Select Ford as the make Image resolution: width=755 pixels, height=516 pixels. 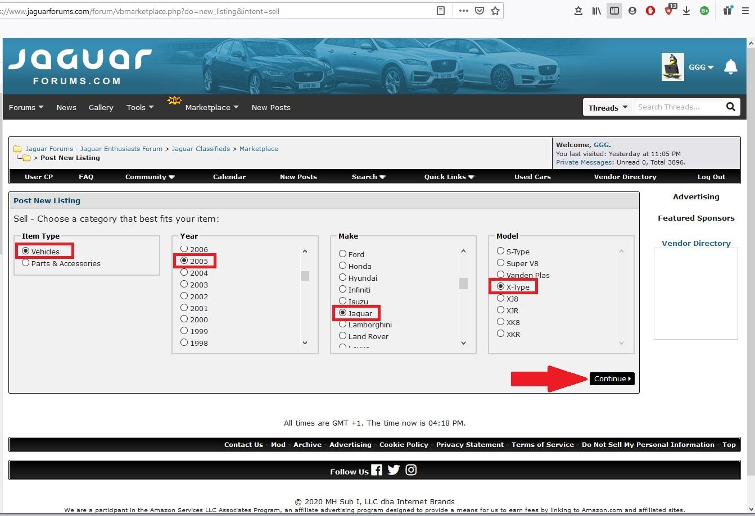[x=342, y=254]
